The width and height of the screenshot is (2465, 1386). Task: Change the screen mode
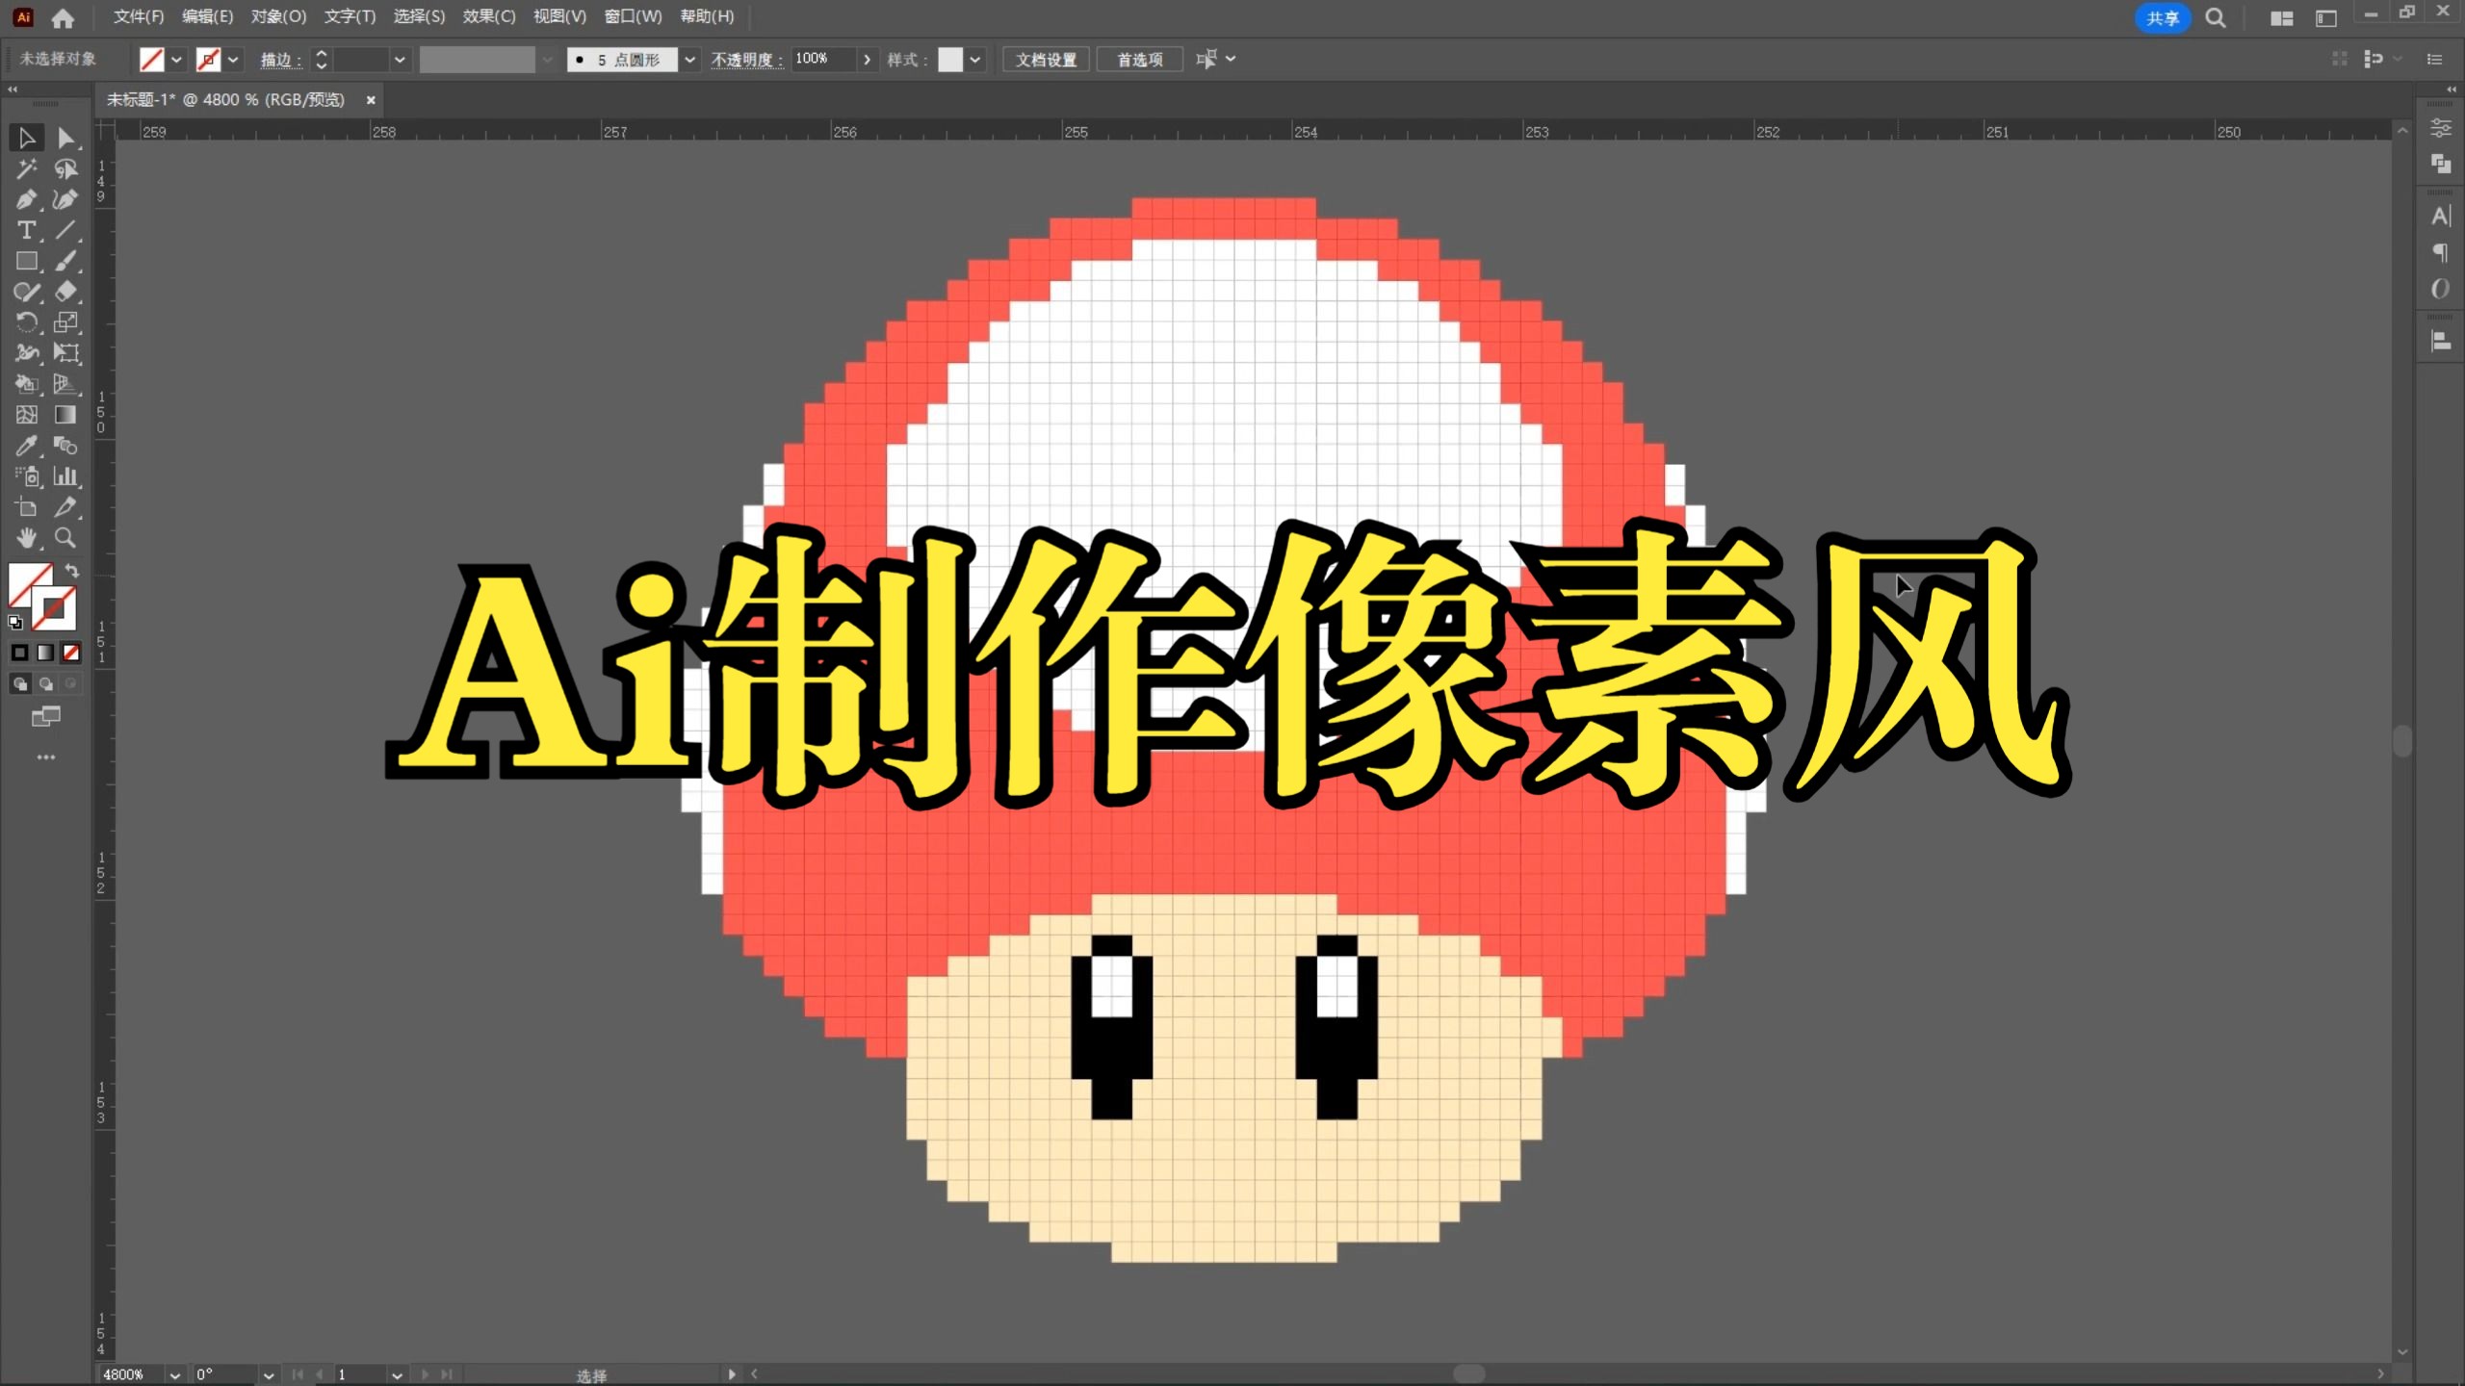(45, 717)
